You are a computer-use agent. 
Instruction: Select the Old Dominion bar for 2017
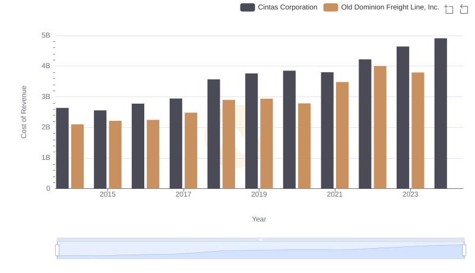[191, 150]
